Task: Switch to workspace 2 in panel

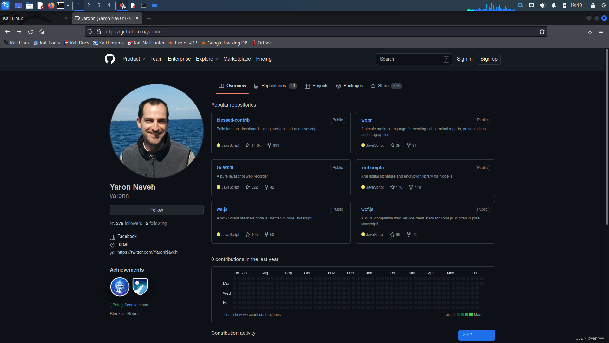Action: [x=89, y=5]
